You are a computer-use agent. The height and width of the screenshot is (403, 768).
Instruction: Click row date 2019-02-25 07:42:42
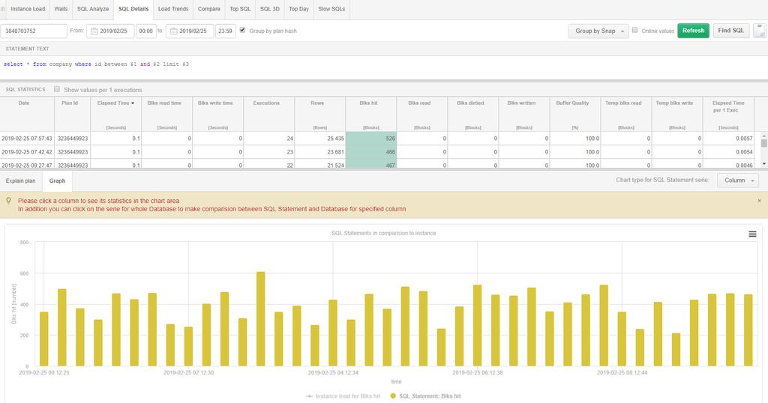27,152
